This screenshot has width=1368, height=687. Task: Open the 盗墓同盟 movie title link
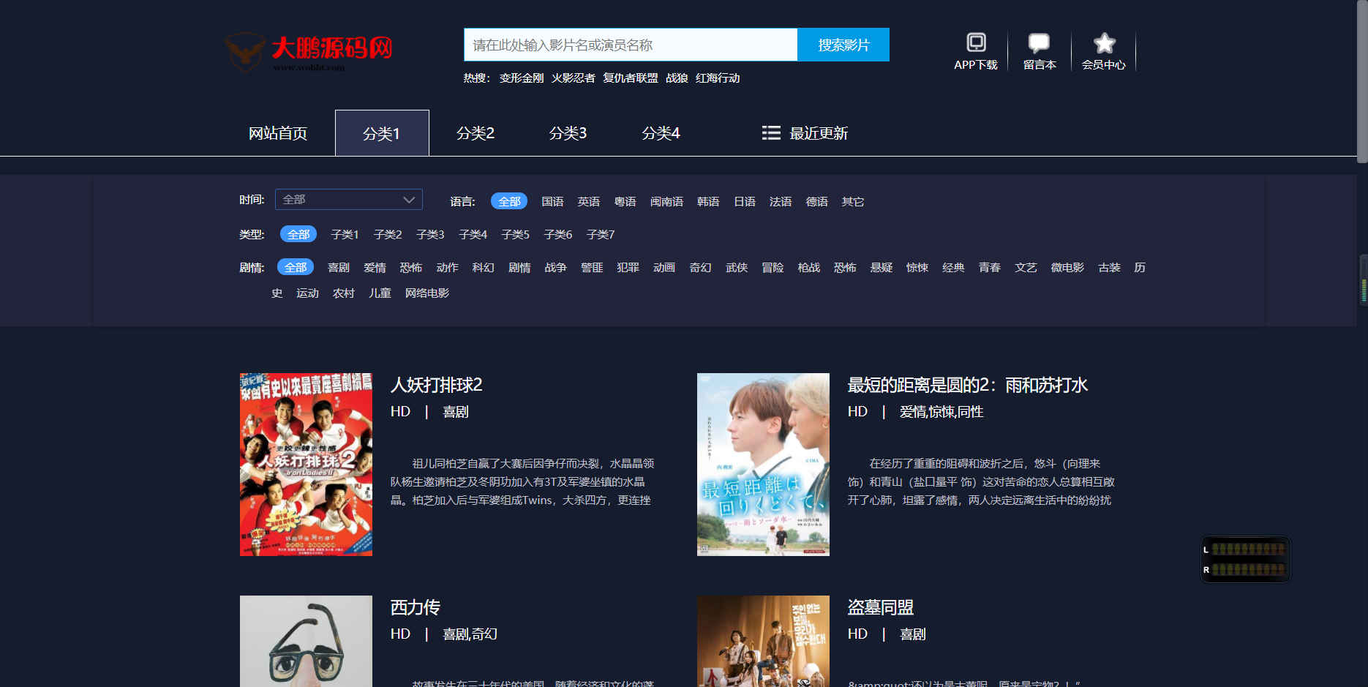[880, 607]
